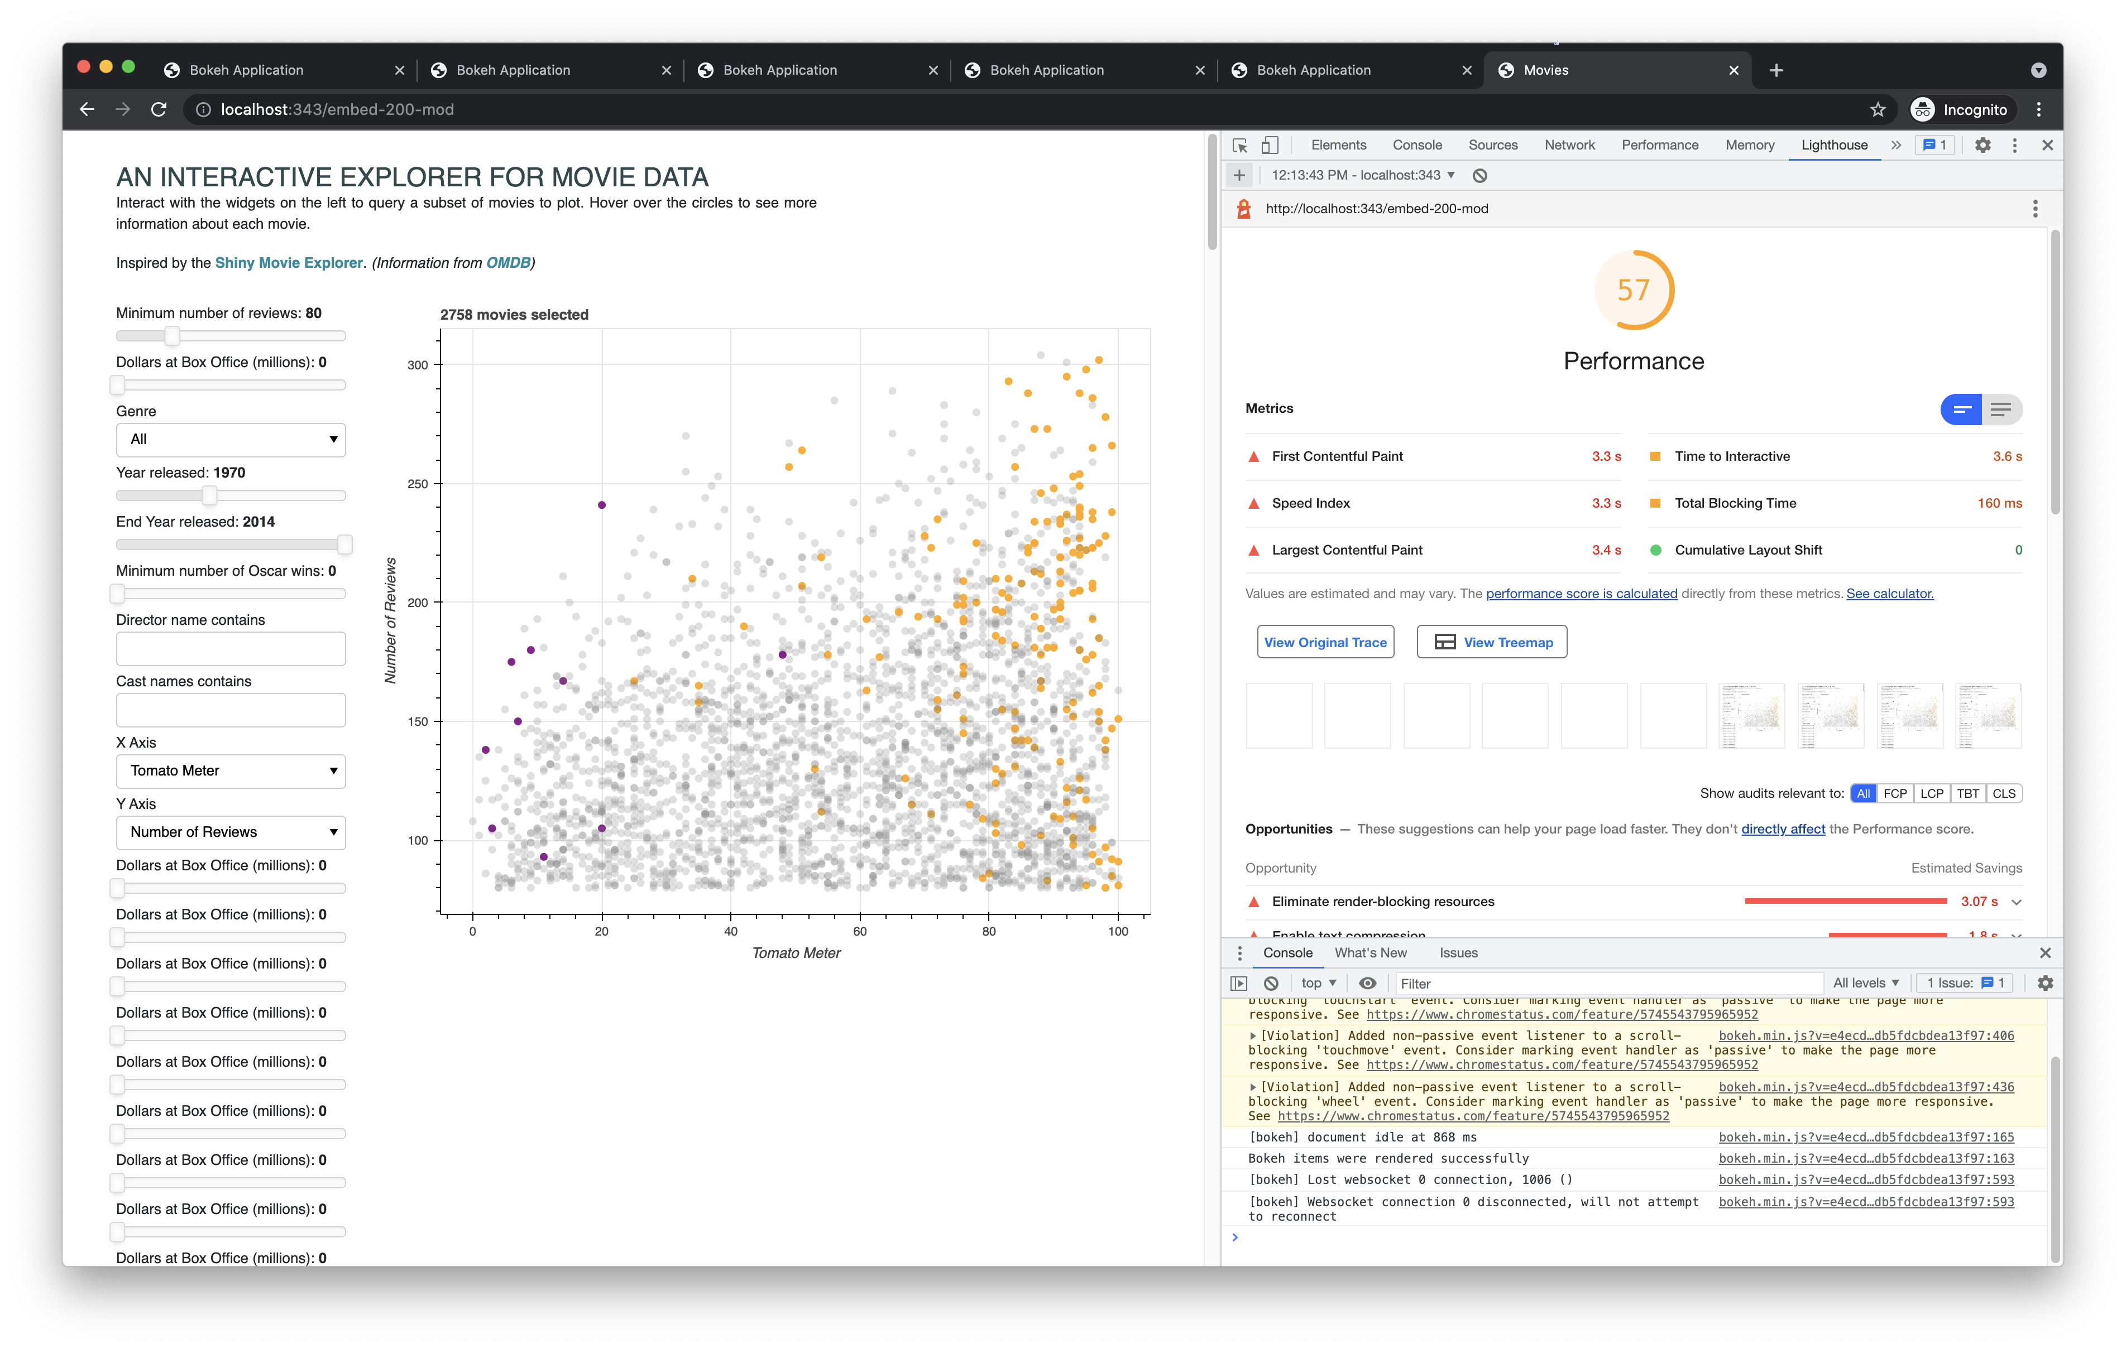The image size is (2126, 1349).
Task: Create a live expression using the eye icon
Action: [1368, 983]
